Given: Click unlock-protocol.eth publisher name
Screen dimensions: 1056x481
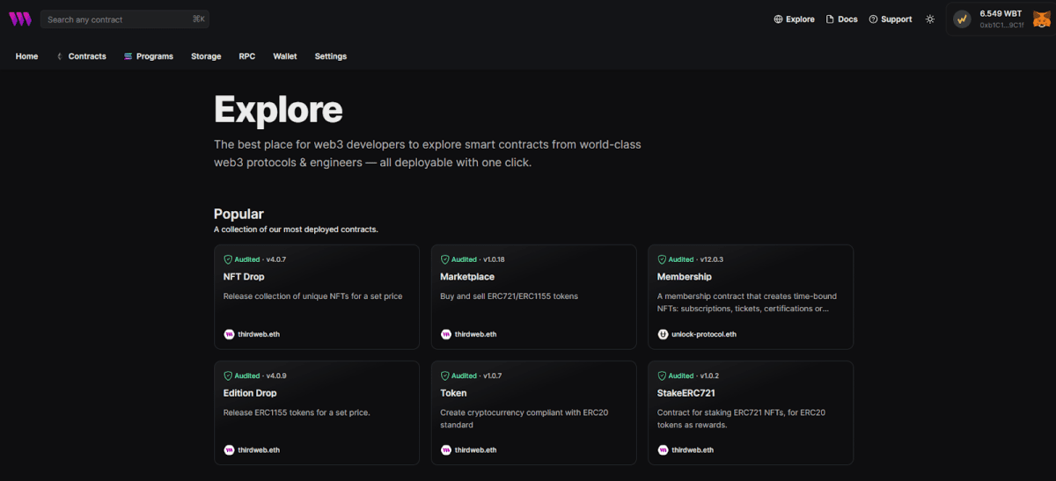Looking at the screenshot, I should coord(704,334).
